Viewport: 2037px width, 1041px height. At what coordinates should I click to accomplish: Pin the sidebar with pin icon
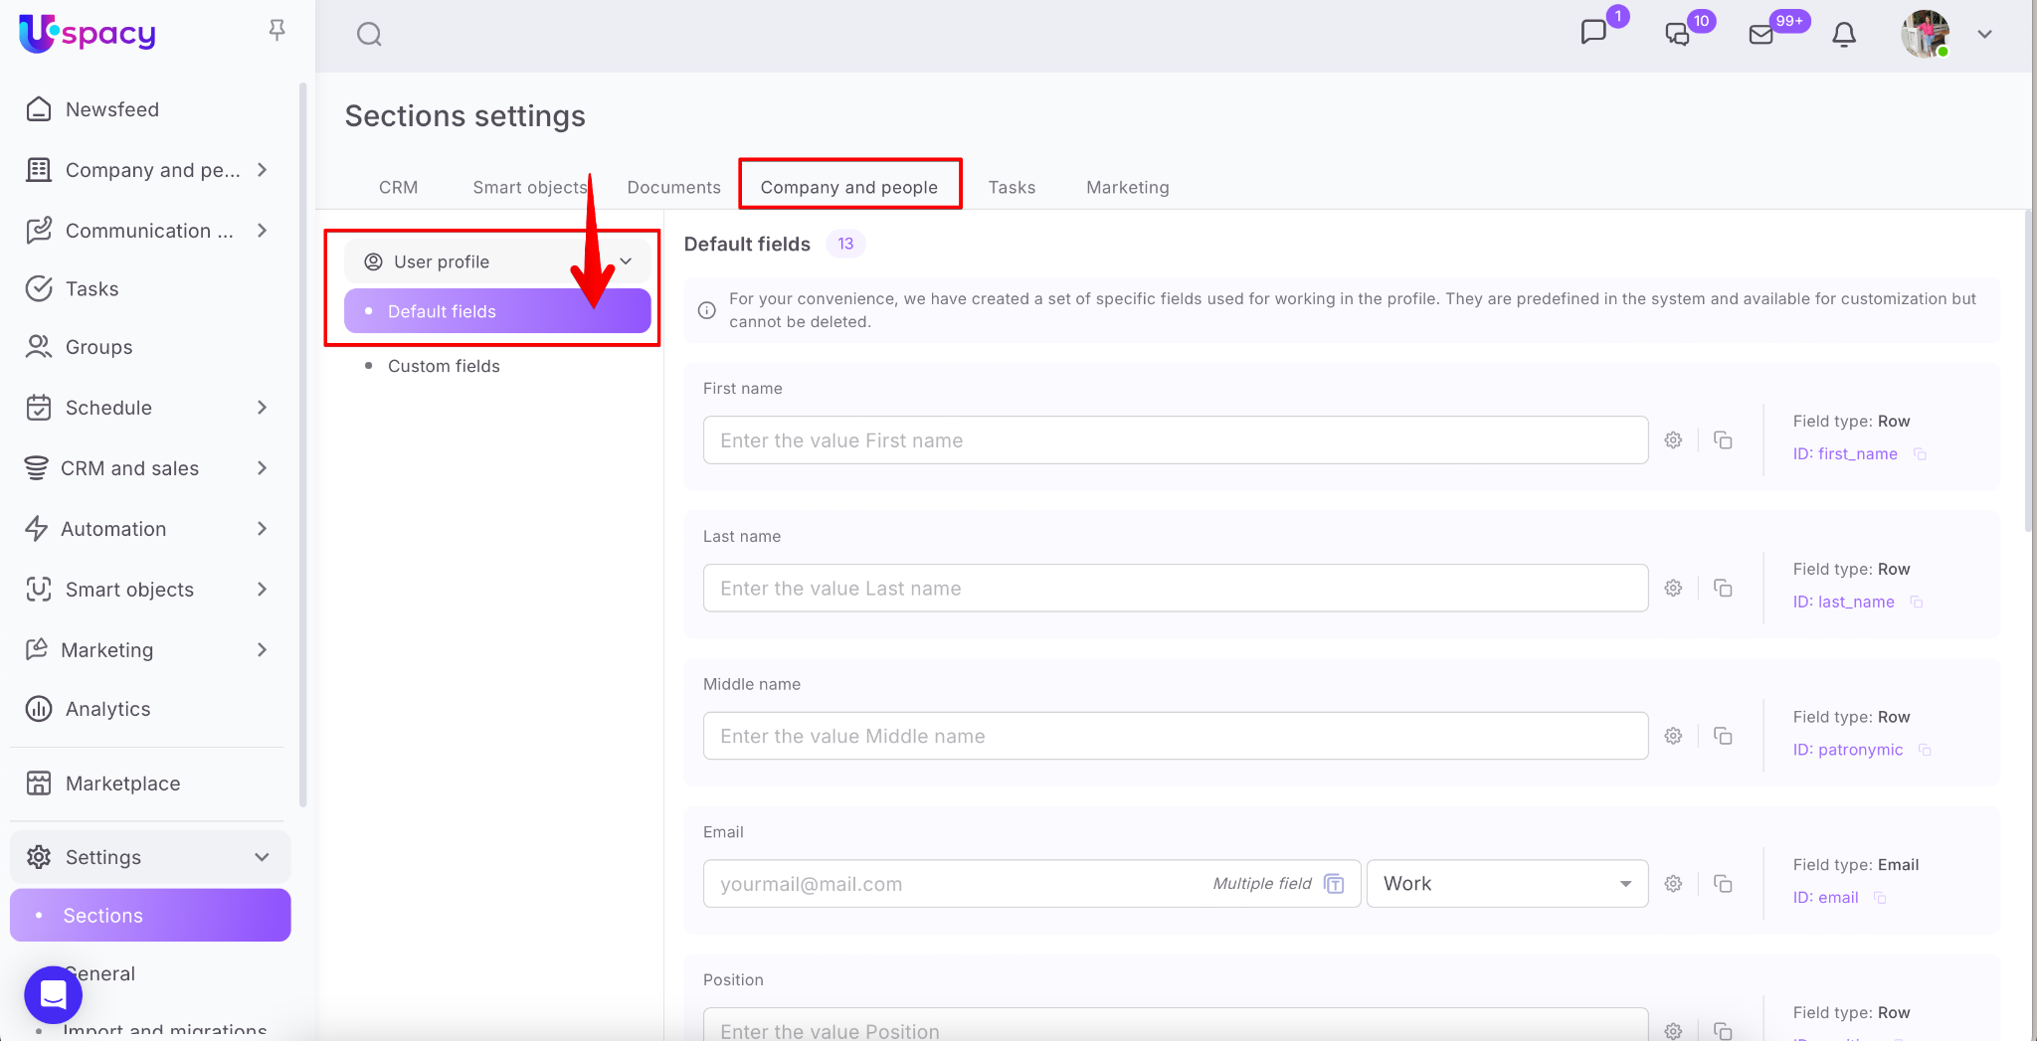click(x=278, y=31)
